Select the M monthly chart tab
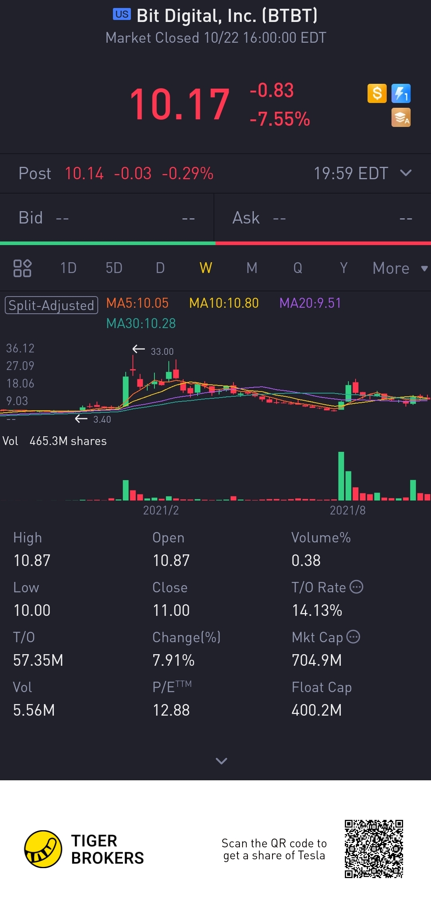The image size is (431, 918). pos(252,268)
